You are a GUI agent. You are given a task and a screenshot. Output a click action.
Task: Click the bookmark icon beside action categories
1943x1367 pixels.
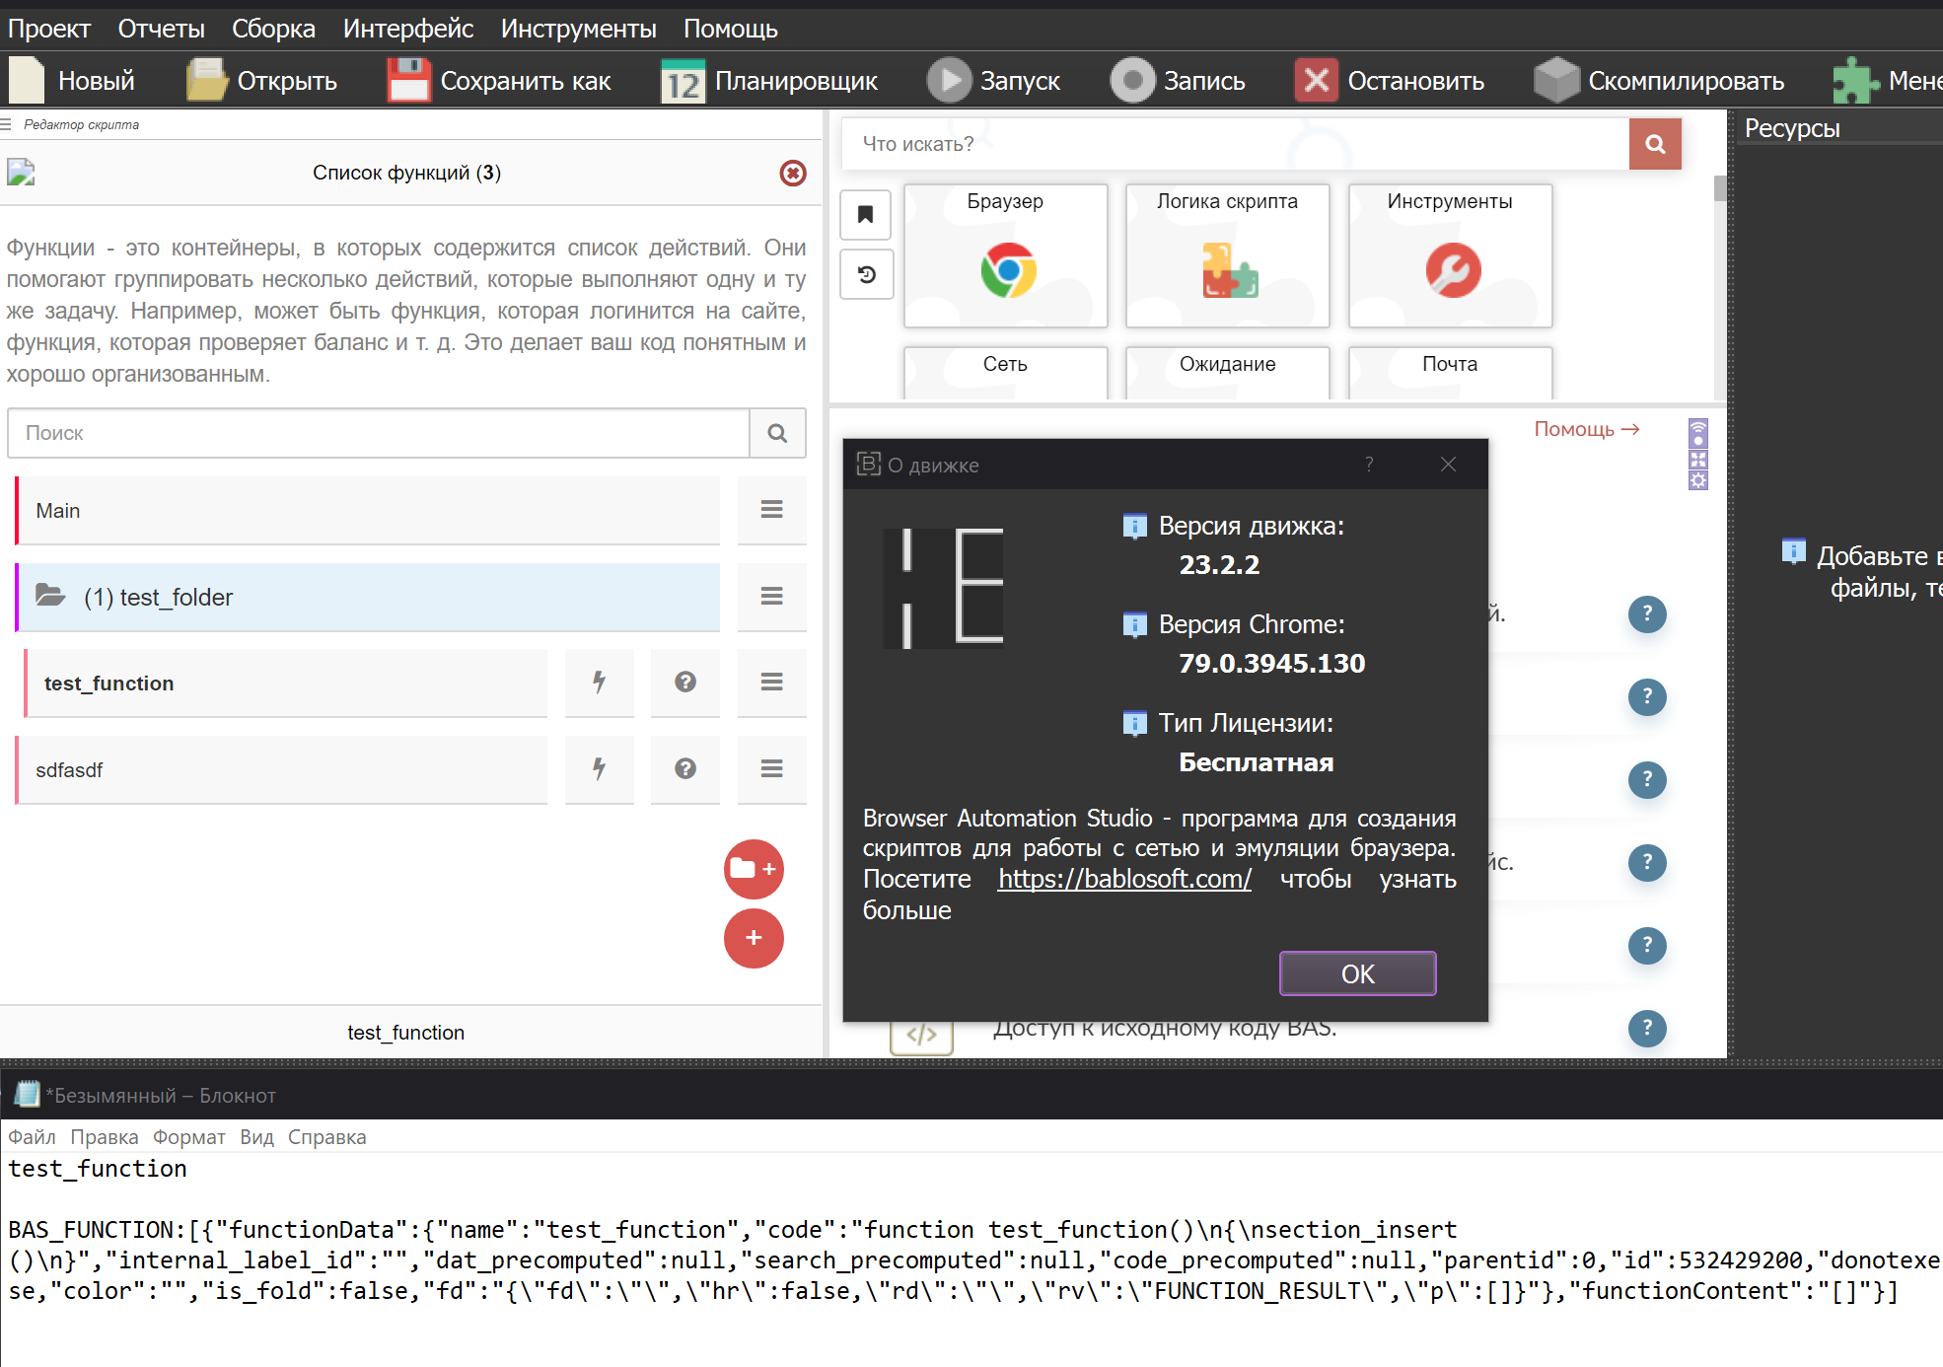[865, 214]
